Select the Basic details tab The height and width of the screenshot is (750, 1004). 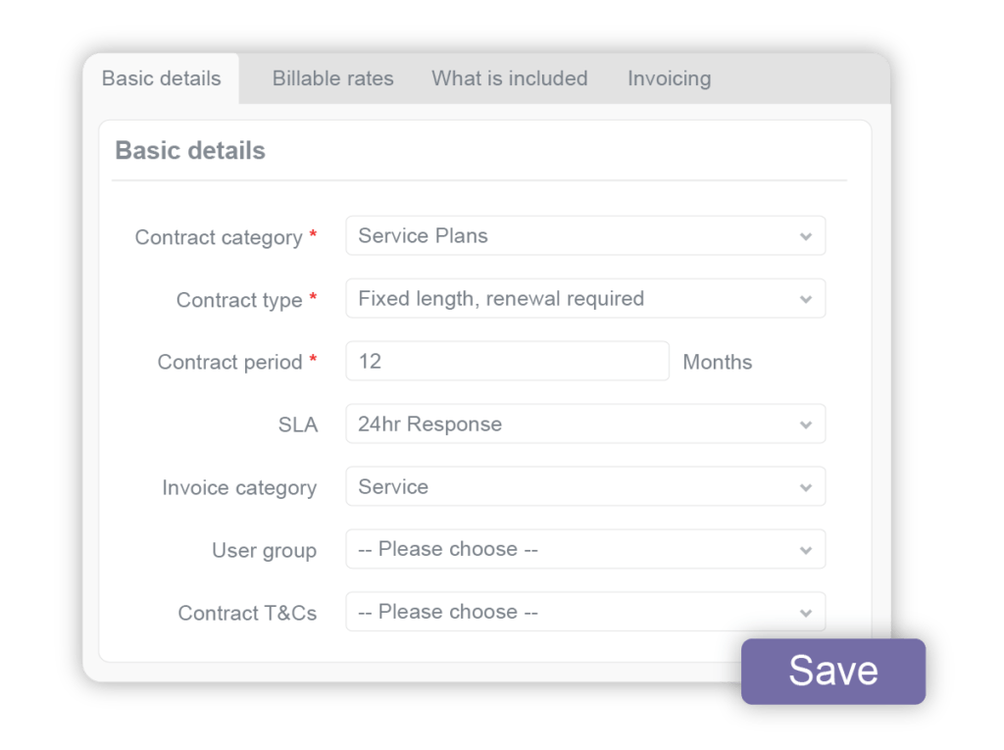pos(161,78)
